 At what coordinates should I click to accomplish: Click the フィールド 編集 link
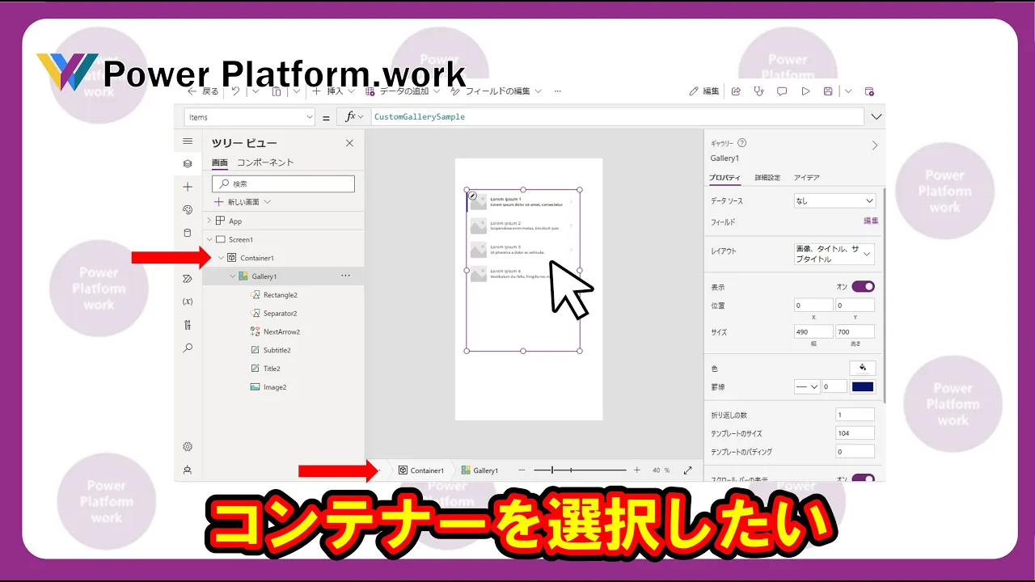click(x=871, y=221)
